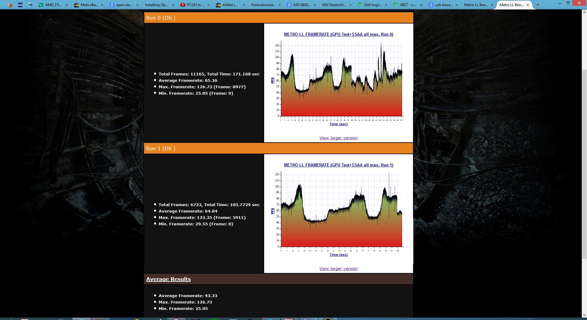Open the first pinned tab with orange icon
The width and height of the screenshot is (587, 320).
pos(10,5)
